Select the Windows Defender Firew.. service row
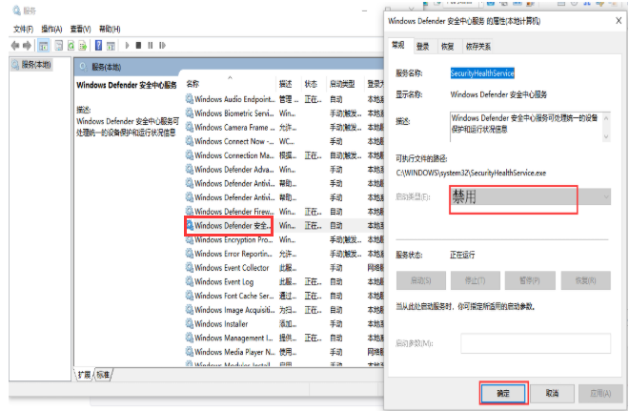This screenshot has height=411, width=629. pos(284,211)
